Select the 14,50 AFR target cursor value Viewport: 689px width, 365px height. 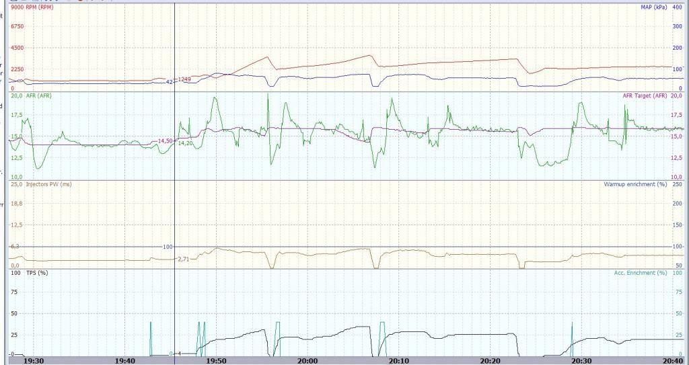tap(165, 140)
